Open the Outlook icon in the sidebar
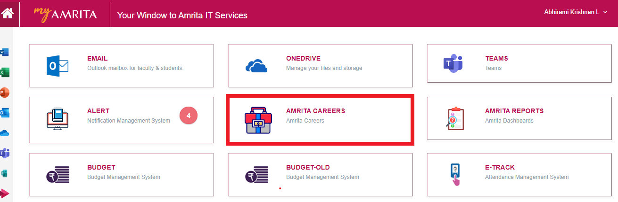618x202 pixels. tap(5, 113)
